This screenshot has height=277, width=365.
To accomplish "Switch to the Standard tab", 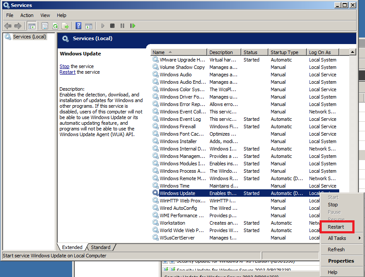I will tap(101, 247).
